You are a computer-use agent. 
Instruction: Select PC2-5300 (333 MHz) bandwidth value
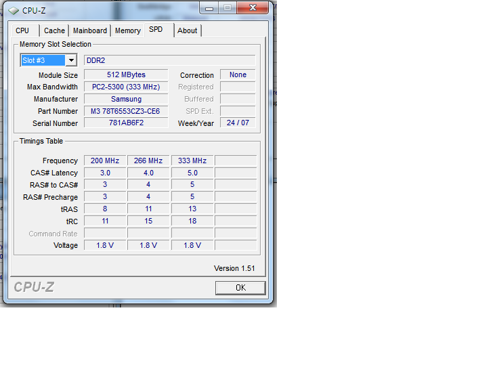point(126,87)
